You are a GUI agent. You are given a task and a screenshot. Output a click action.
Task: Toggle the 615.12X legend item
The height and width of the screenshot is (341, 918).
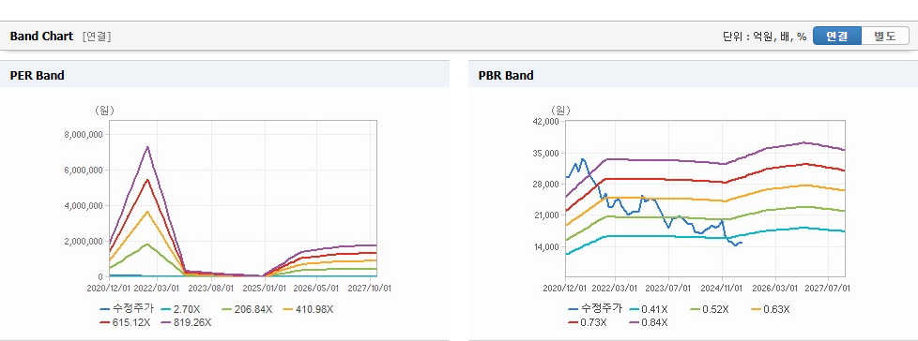click(125, 322)
